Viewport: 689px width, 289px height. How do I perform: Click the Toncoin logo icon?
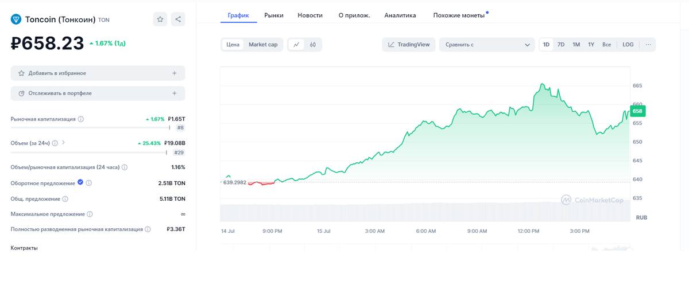click(x=16, y=19)
